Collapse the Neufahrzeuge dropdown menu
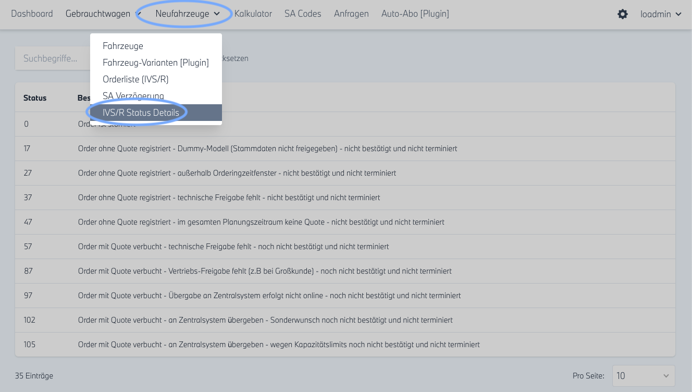692x392 pixels. (x=187, y=14)
